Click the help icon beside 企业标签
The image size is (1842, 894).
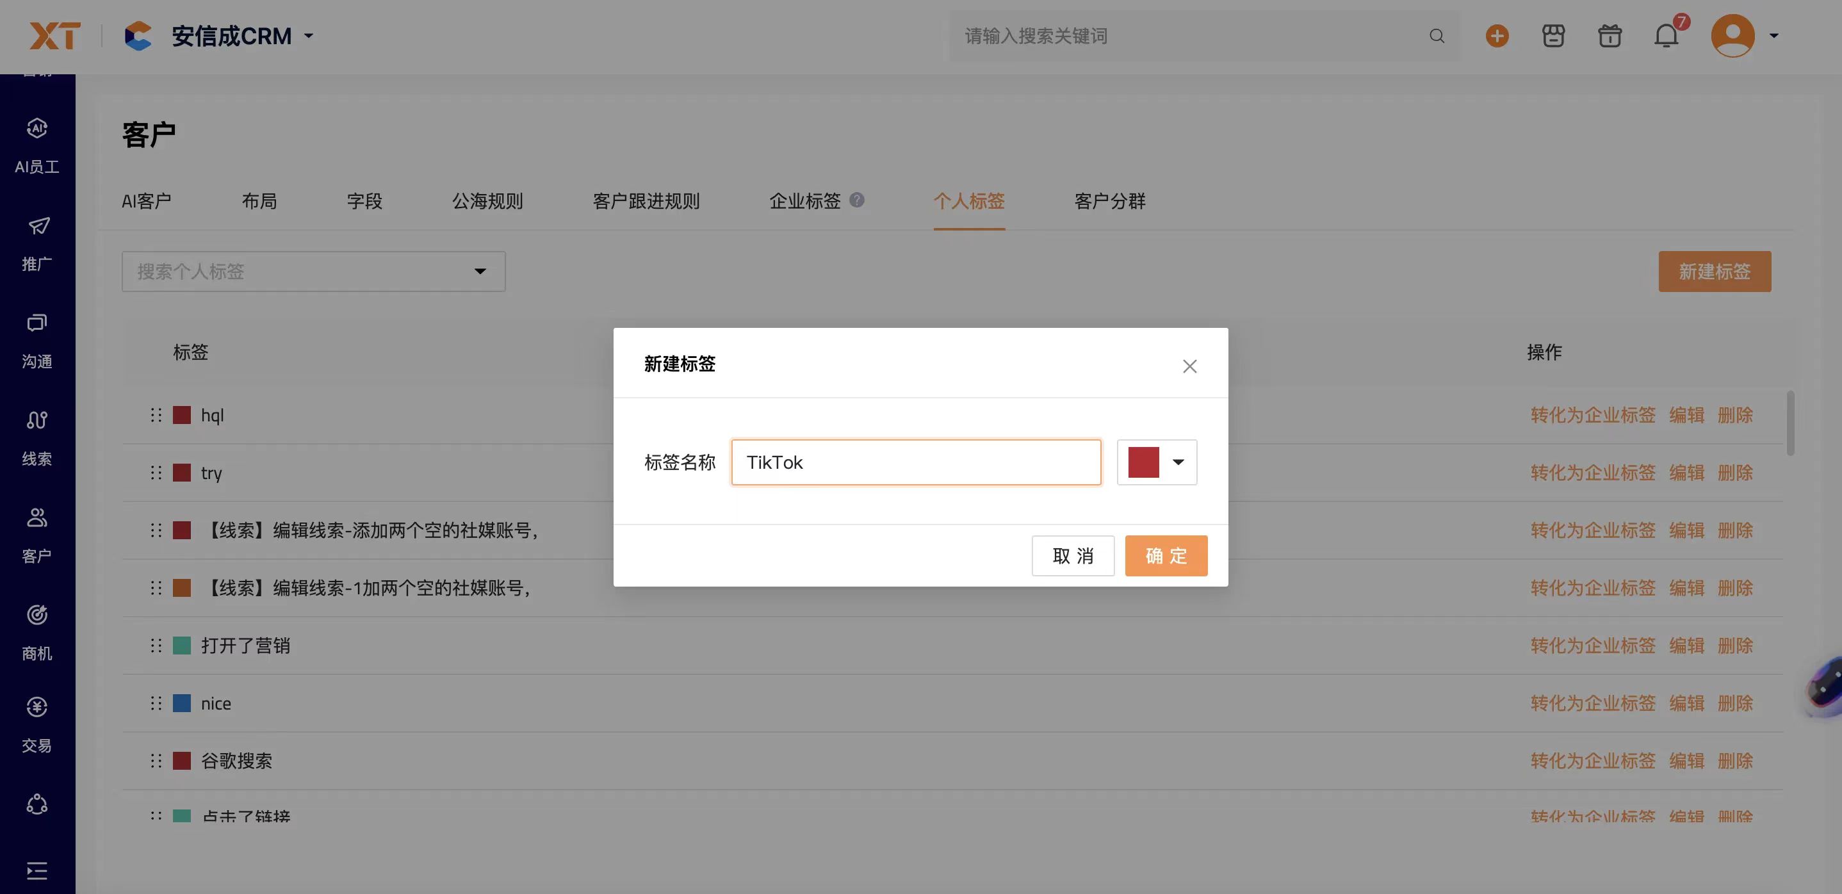857,200
